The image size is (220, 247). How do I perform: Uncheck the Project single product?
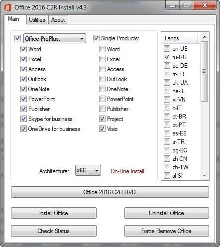coord(102,119)
